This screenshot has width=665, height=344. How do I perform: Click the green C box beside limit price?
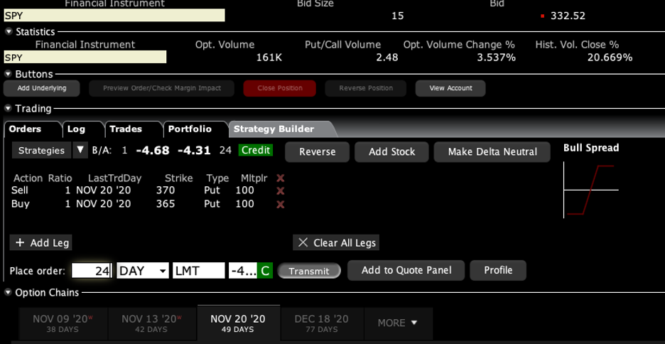tap(265, 271)
